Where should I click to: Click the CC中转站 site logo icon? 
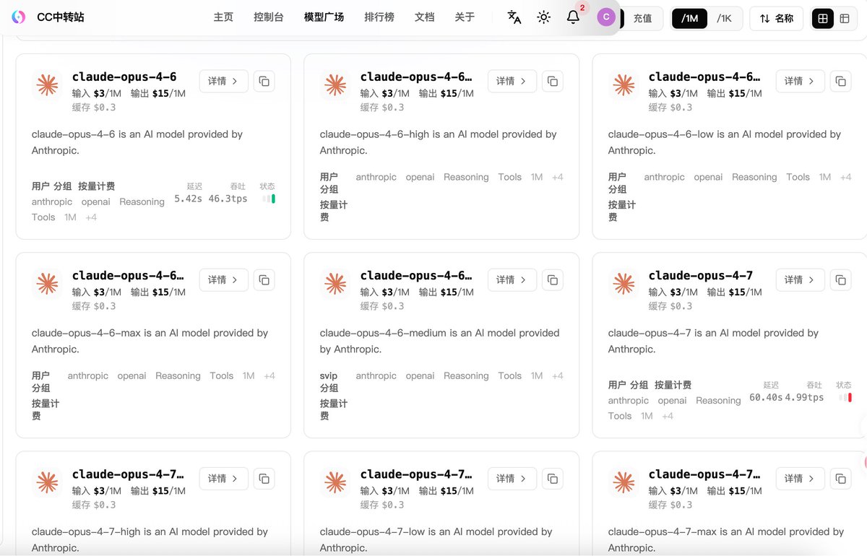tap(19, 17)
